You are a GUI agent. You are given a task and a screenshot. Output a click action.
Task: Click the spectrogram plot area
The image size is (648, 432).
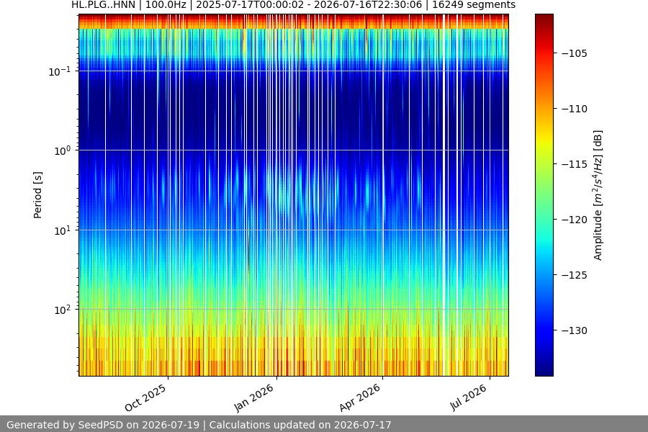click(x=294, y=195)
